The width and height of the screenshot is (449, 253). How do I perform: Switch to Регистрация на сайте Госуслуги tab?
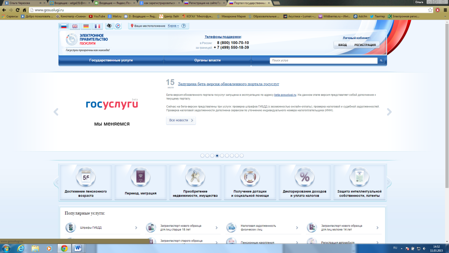coord(205,3)
